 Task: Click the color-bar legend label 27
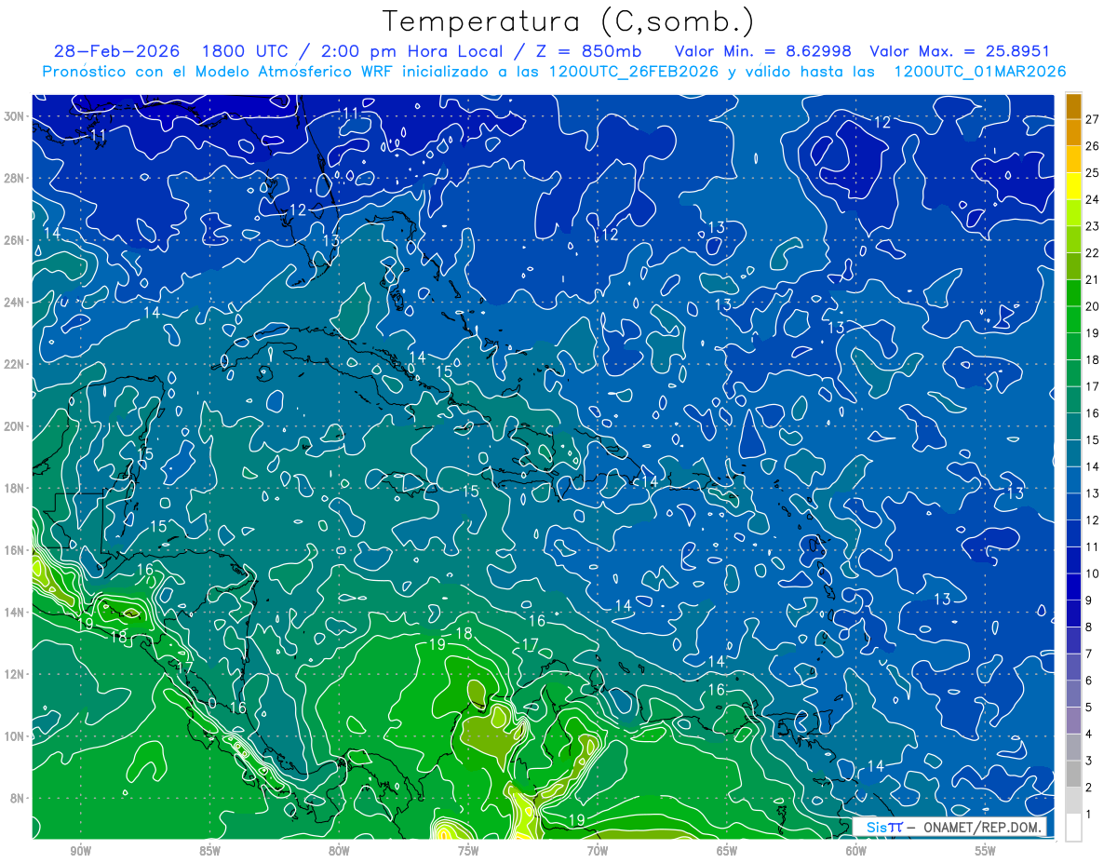1093,119
